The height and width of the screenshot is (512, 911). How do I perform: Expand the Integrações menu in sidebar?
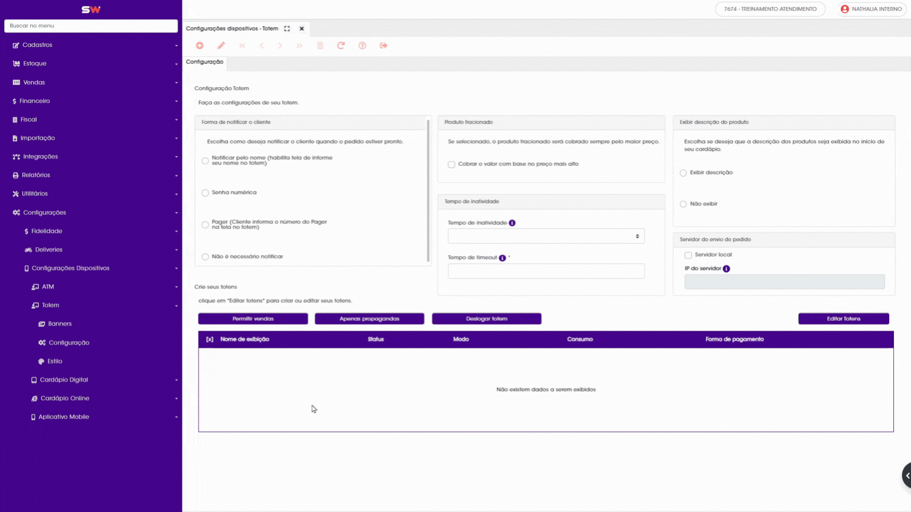pyautogui.click(x=91, y=157)
